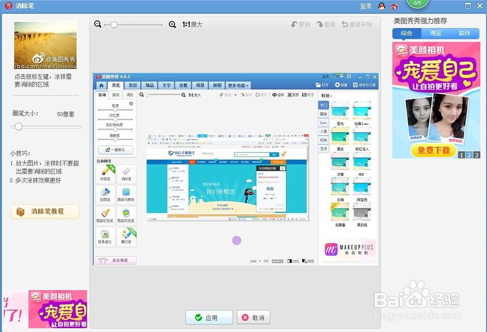This screenshot has width=487, height=332.
Task: Show ad page 1
Action: pos(462,155)
